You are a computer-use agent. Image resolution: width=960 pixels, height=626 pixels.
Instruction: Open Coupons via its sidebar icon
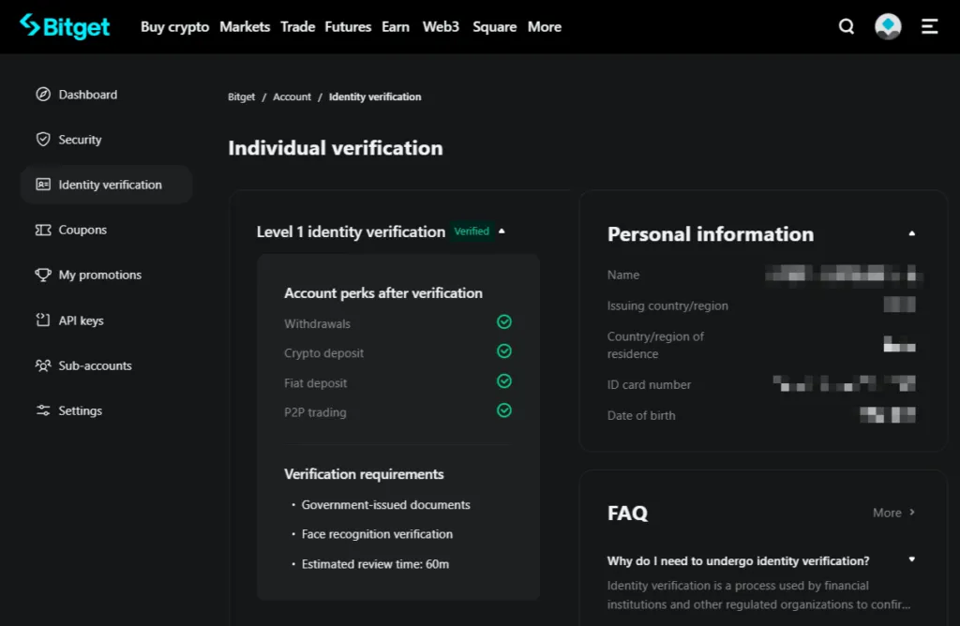point(44,230)
